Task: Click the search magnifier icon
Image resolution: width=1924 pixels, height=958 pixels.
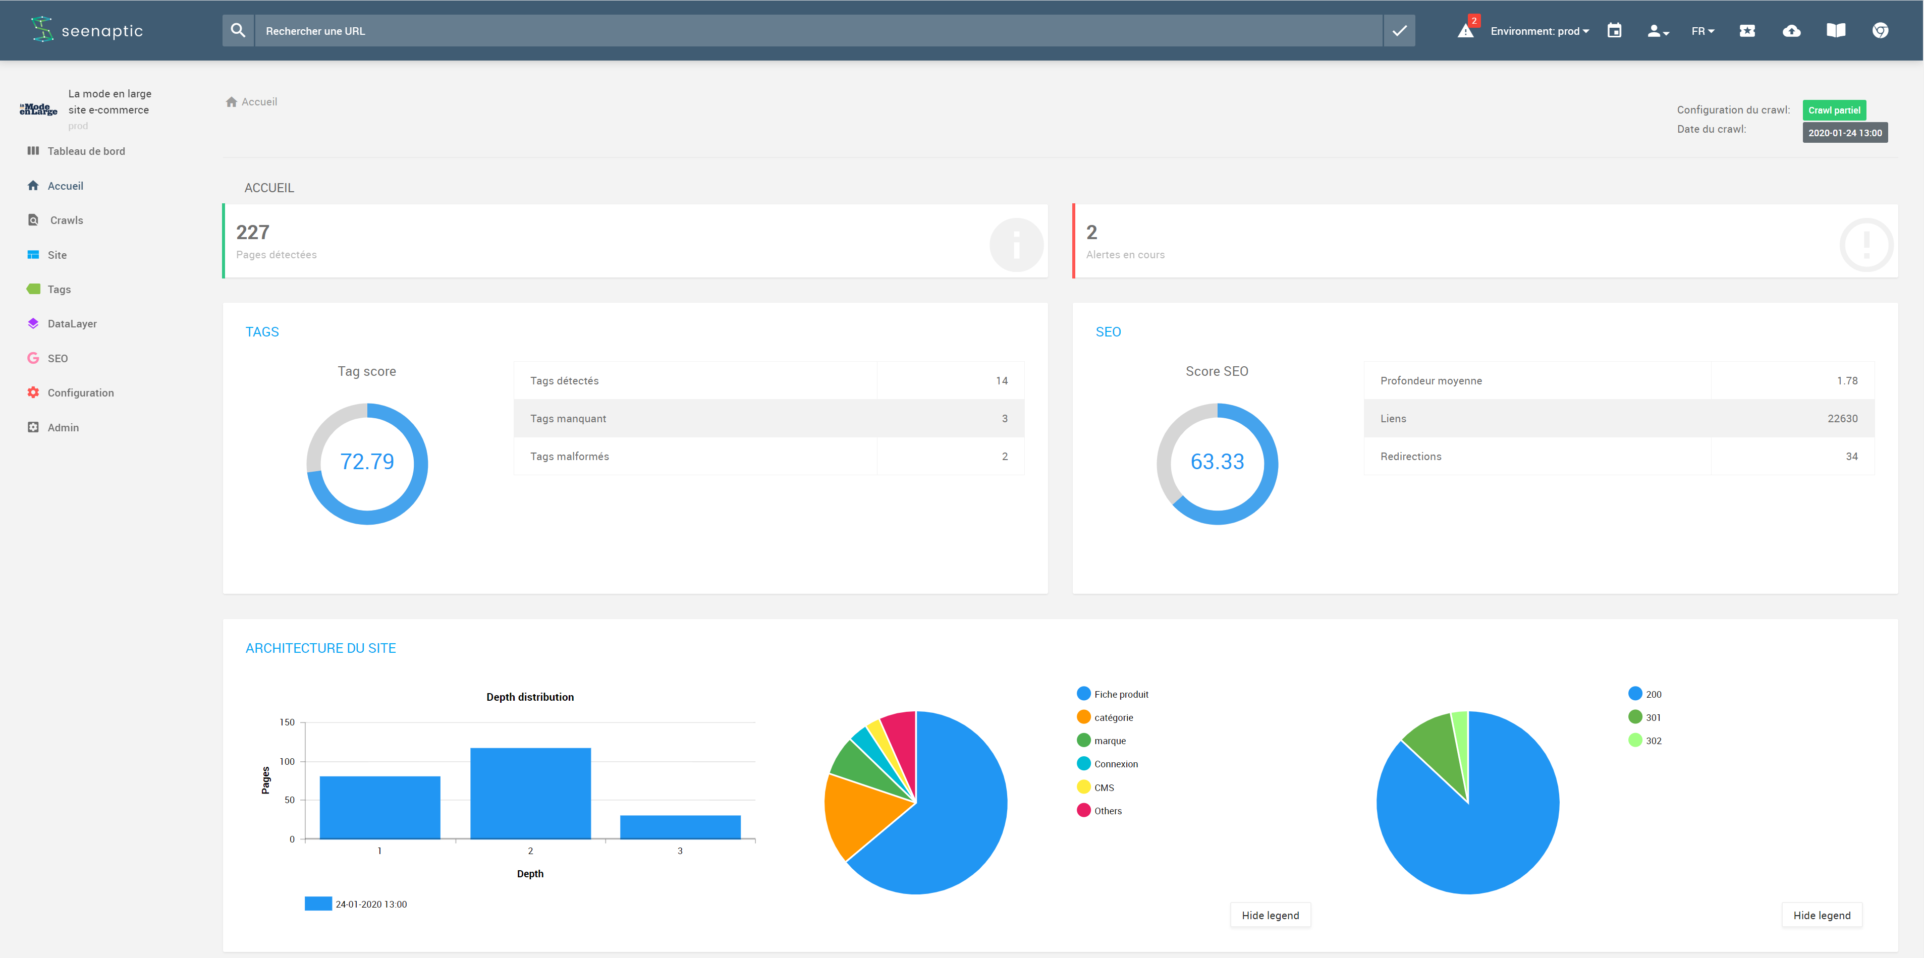Action: click(x=238, y=31)
